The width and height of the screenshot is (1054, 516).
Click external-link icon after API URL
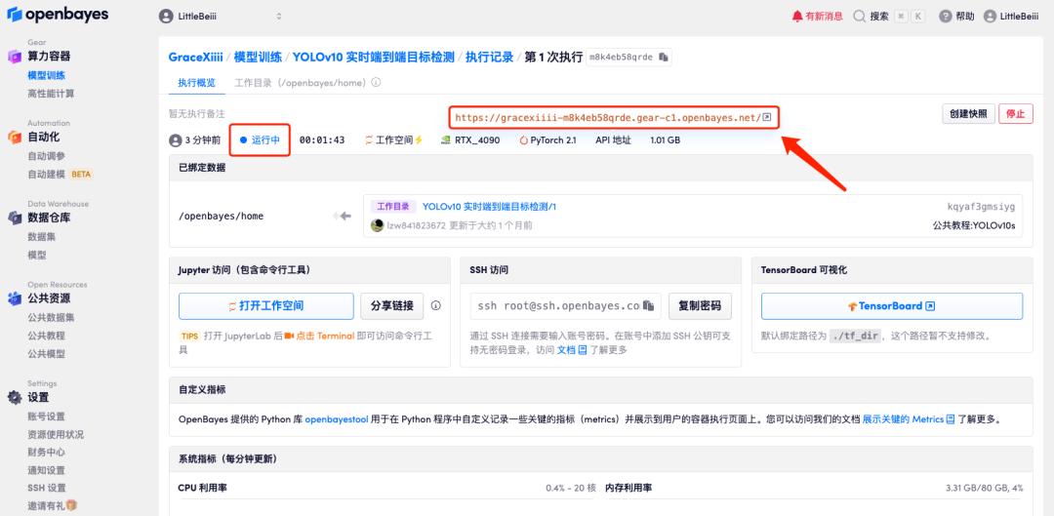[x=767, y=118]
